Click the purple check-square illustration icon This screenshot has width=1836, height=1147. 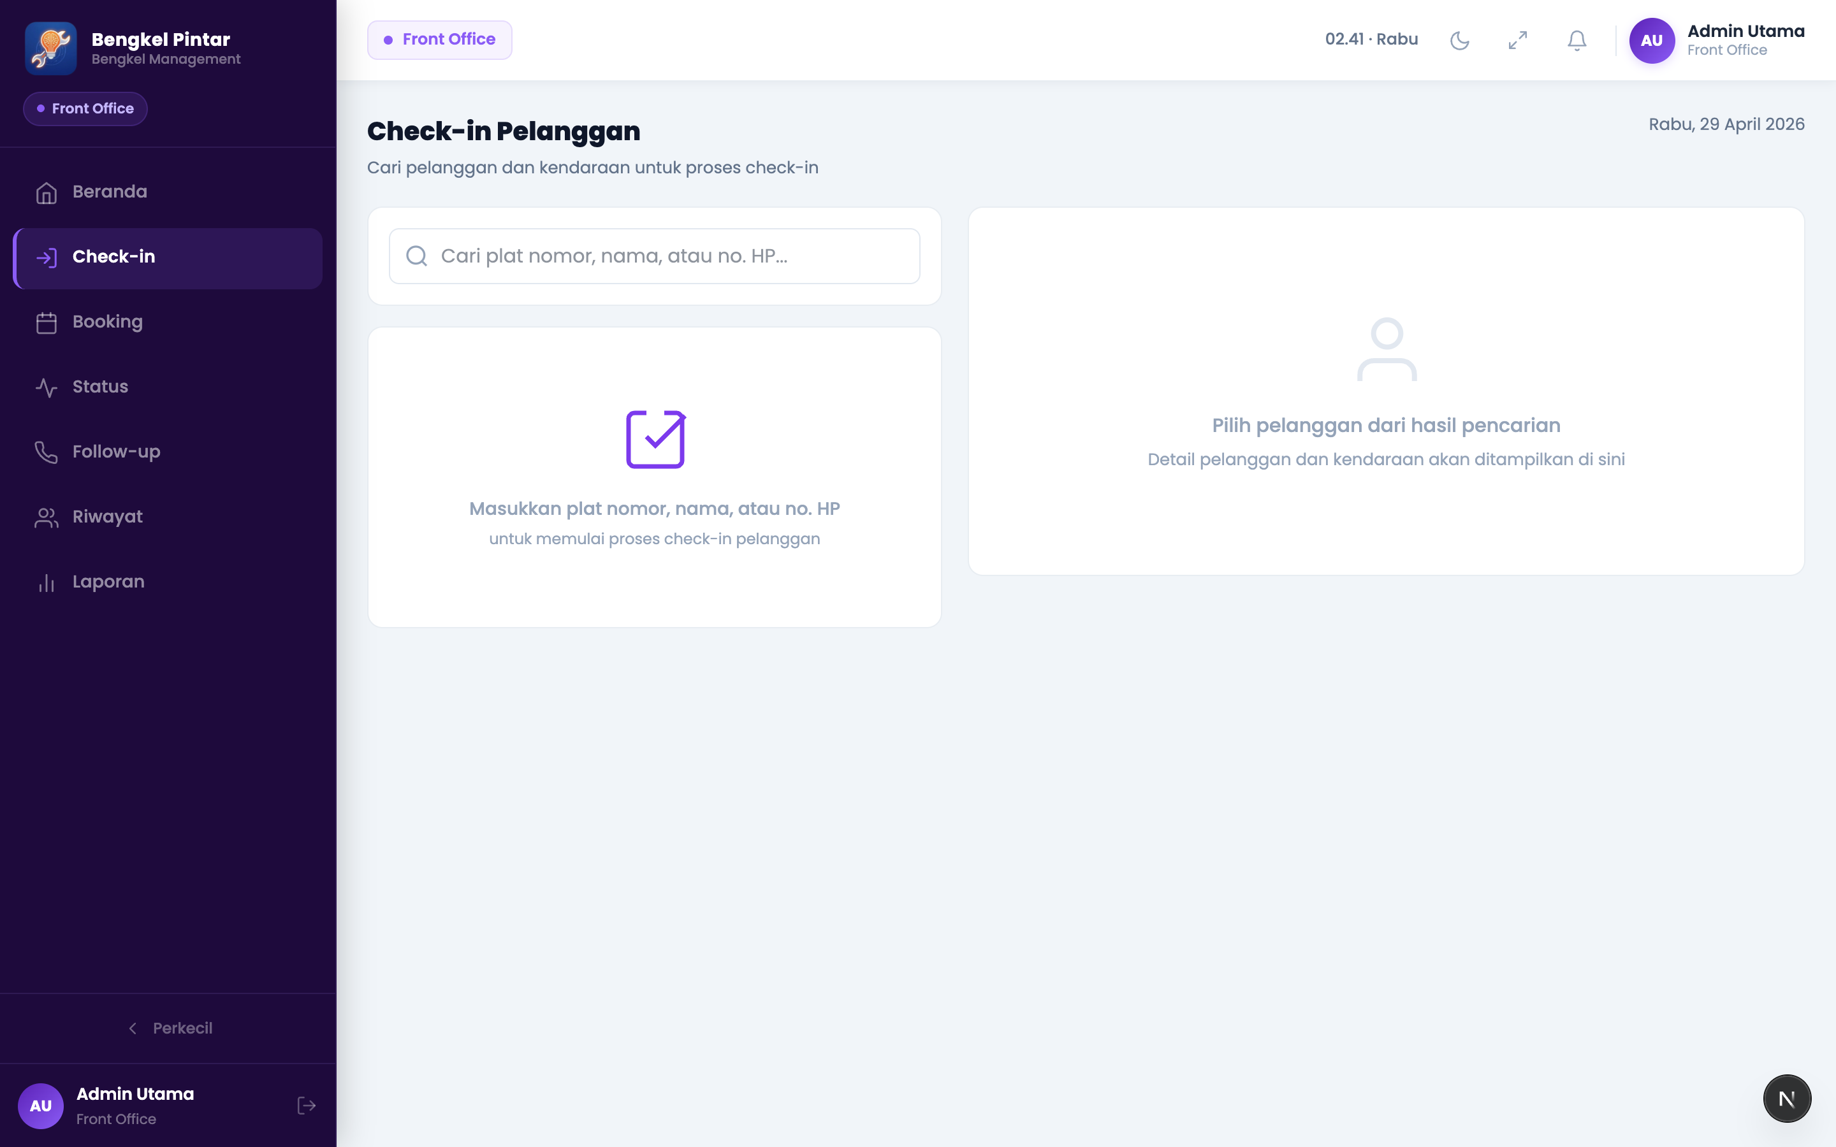point(655,439)
